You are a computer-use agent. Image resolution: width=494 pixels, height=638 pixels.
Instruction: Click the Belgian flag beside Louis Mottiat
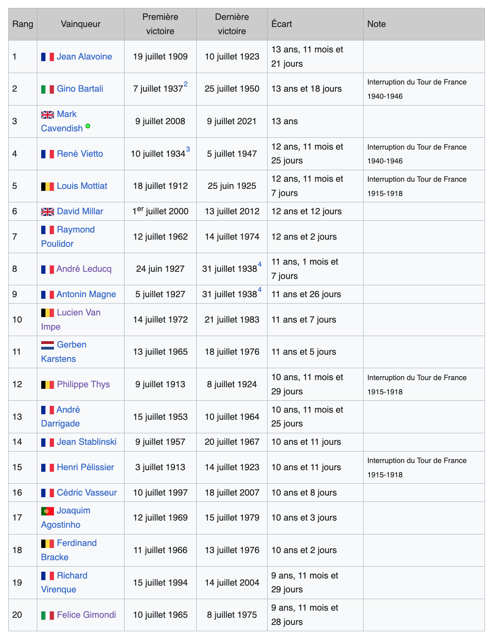pyautogui.click(x=47, y=186)
